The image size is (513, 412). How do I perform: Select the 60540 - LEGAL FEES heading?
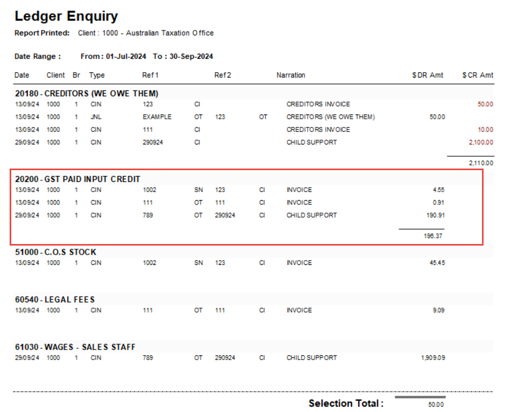(x=55, y=300)
